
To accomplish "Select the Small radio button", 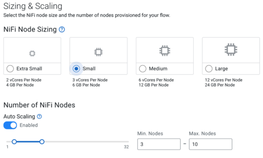I will tap(76, 69).
